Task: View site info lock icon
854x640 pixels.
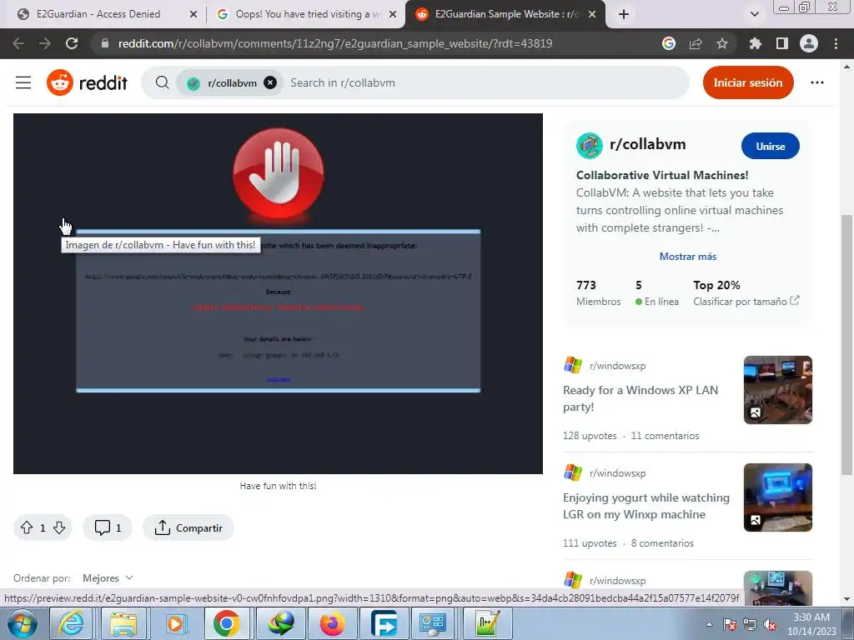Action: coord(104,43)
